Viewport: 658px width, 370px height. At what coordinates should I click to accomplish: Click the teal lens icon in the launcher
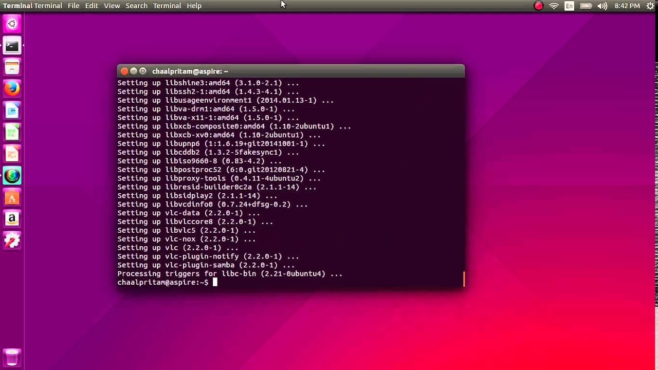(x=12, y=176)
